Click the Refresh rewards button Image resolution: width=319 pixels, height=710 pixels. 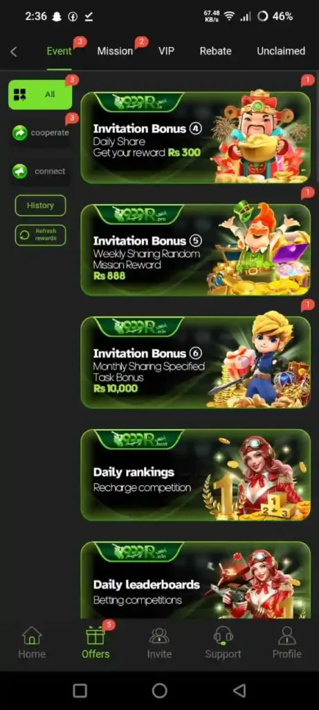40,235
